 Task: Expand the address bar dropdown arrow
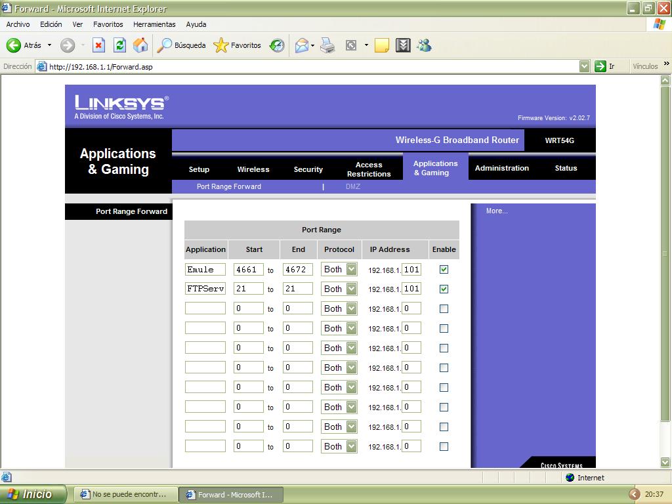tap(584, 66)
